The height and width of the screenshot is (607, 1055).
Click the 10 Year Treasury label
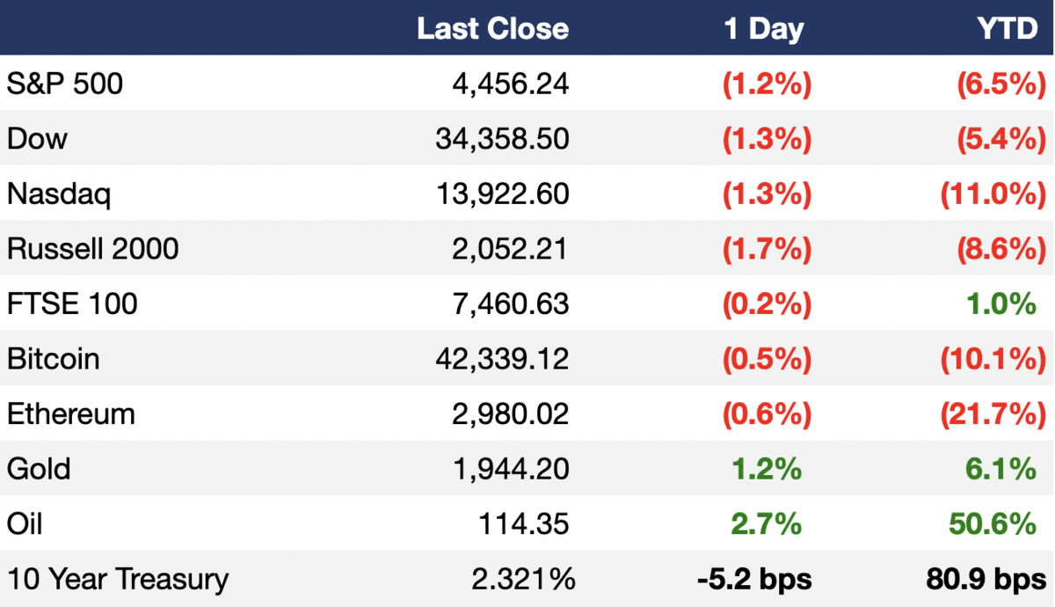click(118, 579)
